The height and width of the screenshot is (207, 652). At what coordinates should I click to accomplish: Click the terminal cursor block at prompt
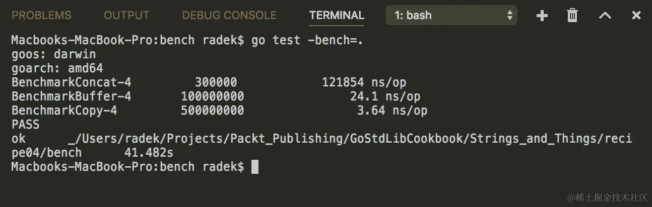[254, 167]
